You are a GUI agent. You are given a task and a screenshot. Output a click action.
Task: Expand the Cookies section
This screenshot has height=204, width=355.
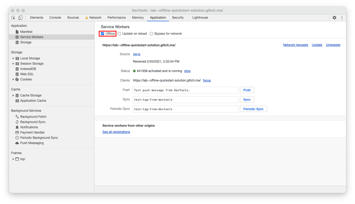13,79
